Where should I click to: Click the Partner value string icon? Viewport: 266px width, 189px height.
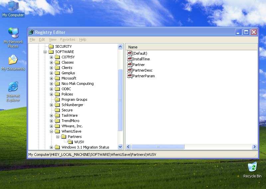click(130, 64)
